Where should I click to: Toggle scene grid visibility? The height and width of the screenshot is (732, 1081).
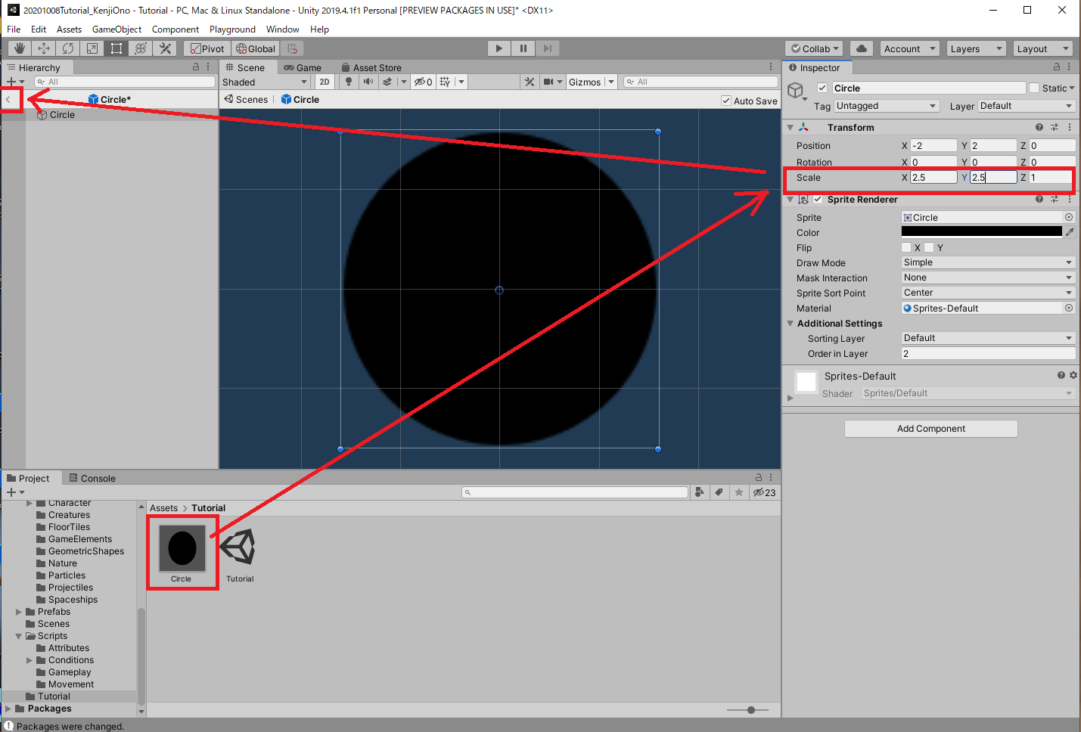(x=445, y=82)
